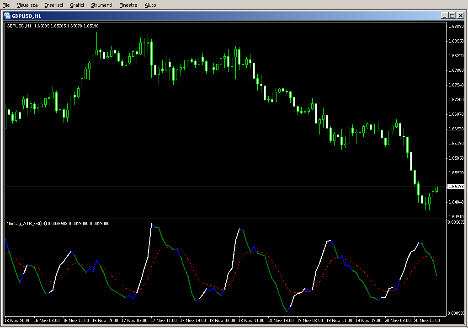Image resolution: width=468 pixels, height=328 pixels.
Task: Click the 1.67540 price axis label
Action: (457, 85)
